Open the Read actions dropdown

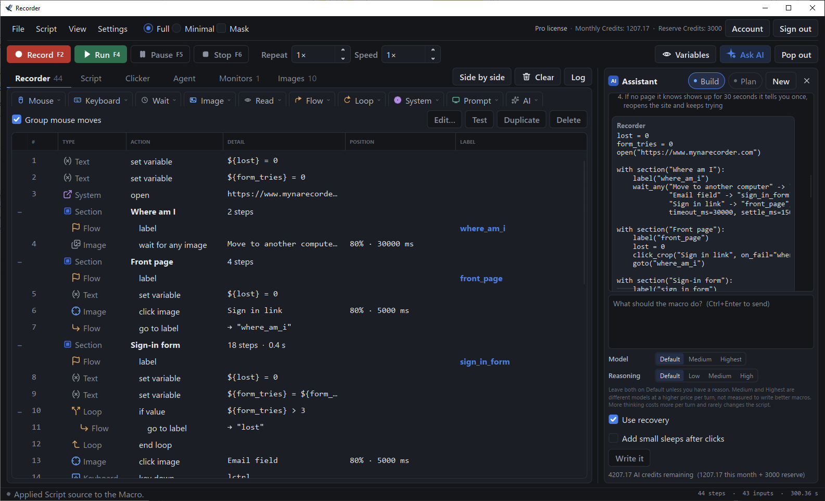coord(263,100)
